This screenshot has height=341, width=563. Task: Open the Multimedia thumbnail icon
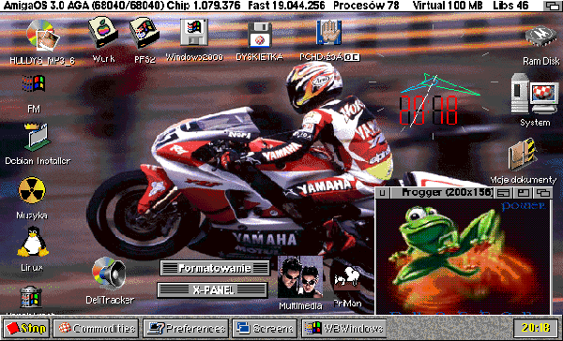[x=300, y=276]
